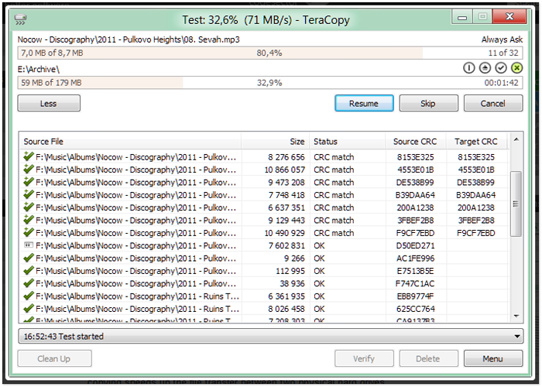Image resolution: width=542 pixels, height=387 pixels.
Task: Click the green check icon on the 6 361 935 row
Action: click(x=29, y=296)
